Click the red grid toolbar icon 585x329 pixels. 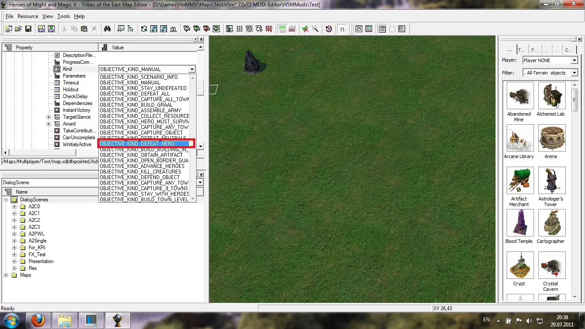269,29
